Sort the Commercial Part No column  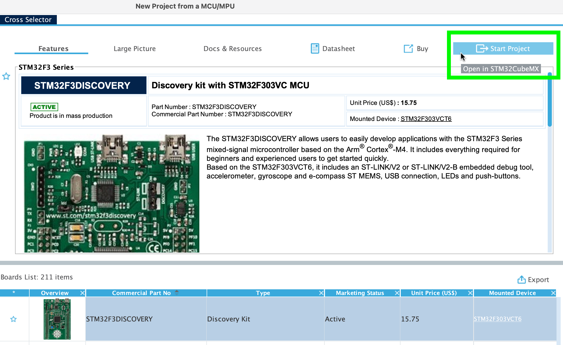pyautogui.click(x=177, y=292)
